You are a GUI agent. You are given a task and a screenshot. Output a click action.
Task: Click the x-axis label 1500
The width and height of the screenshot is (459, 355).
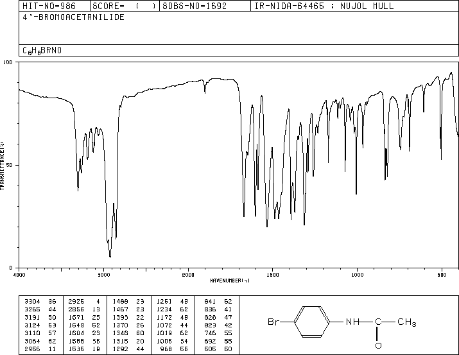click(x=273, y=275)
